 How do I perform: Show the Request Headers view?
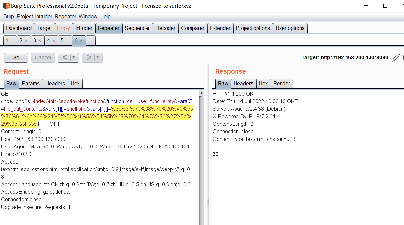tap(55, 83)
